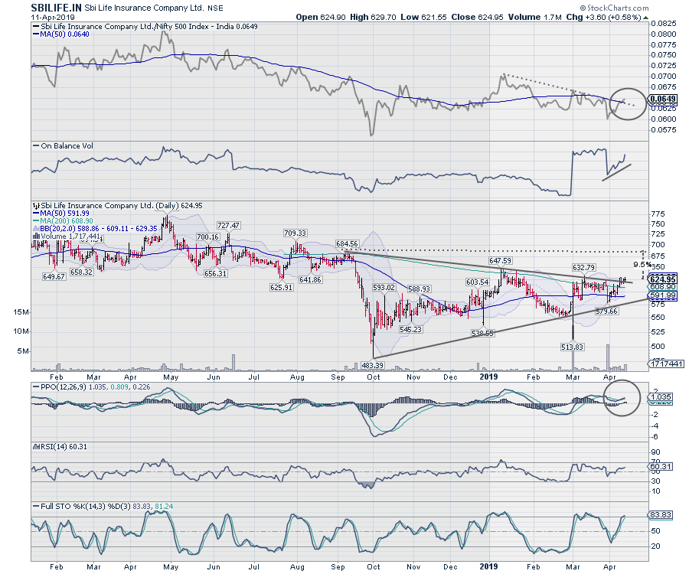Select the 625.91 low price label

(281, 287)
